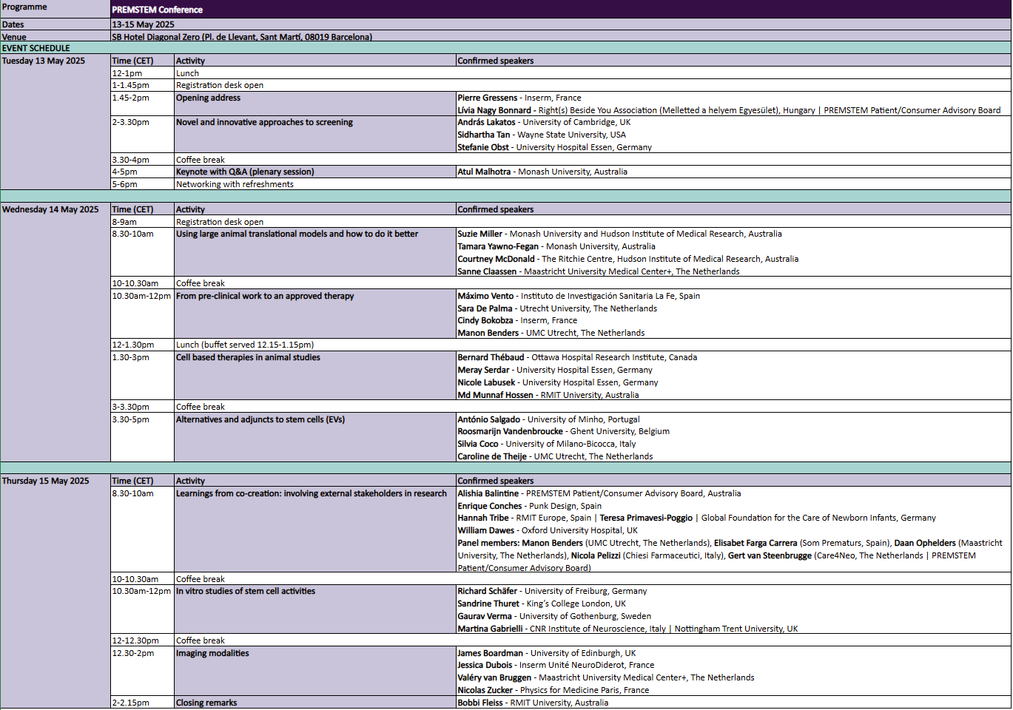Viewport: 1013px width, 710px height.
Task: Click the Caroline de Theije speaker line
Action: (555, 456)
